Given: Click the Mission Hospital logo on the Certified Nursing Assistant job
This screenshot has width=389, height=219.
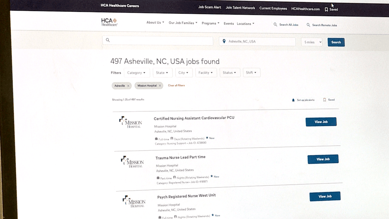Looking at the screenshot, I should [131, 122].
